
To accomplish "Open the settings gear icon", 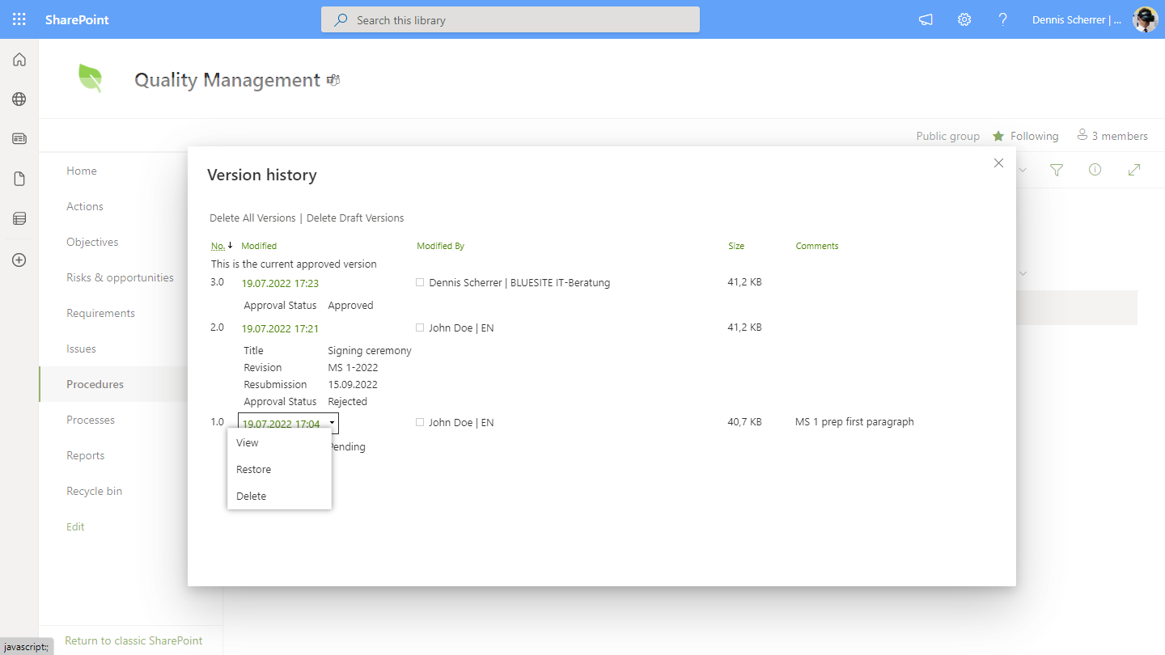I will tap(964, 19).
